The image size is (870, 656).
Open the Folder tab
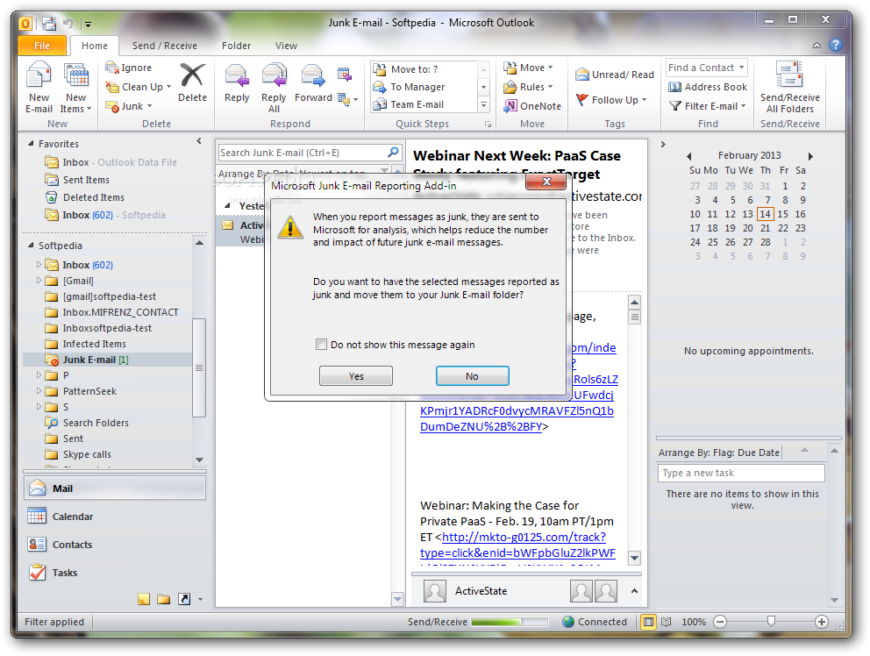(236, 46)
